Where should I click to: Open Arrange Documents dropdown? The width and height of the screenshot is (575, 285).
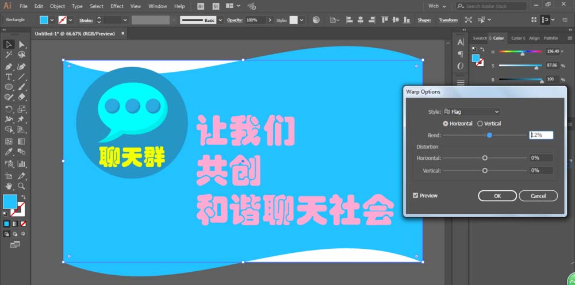(233, 6)
